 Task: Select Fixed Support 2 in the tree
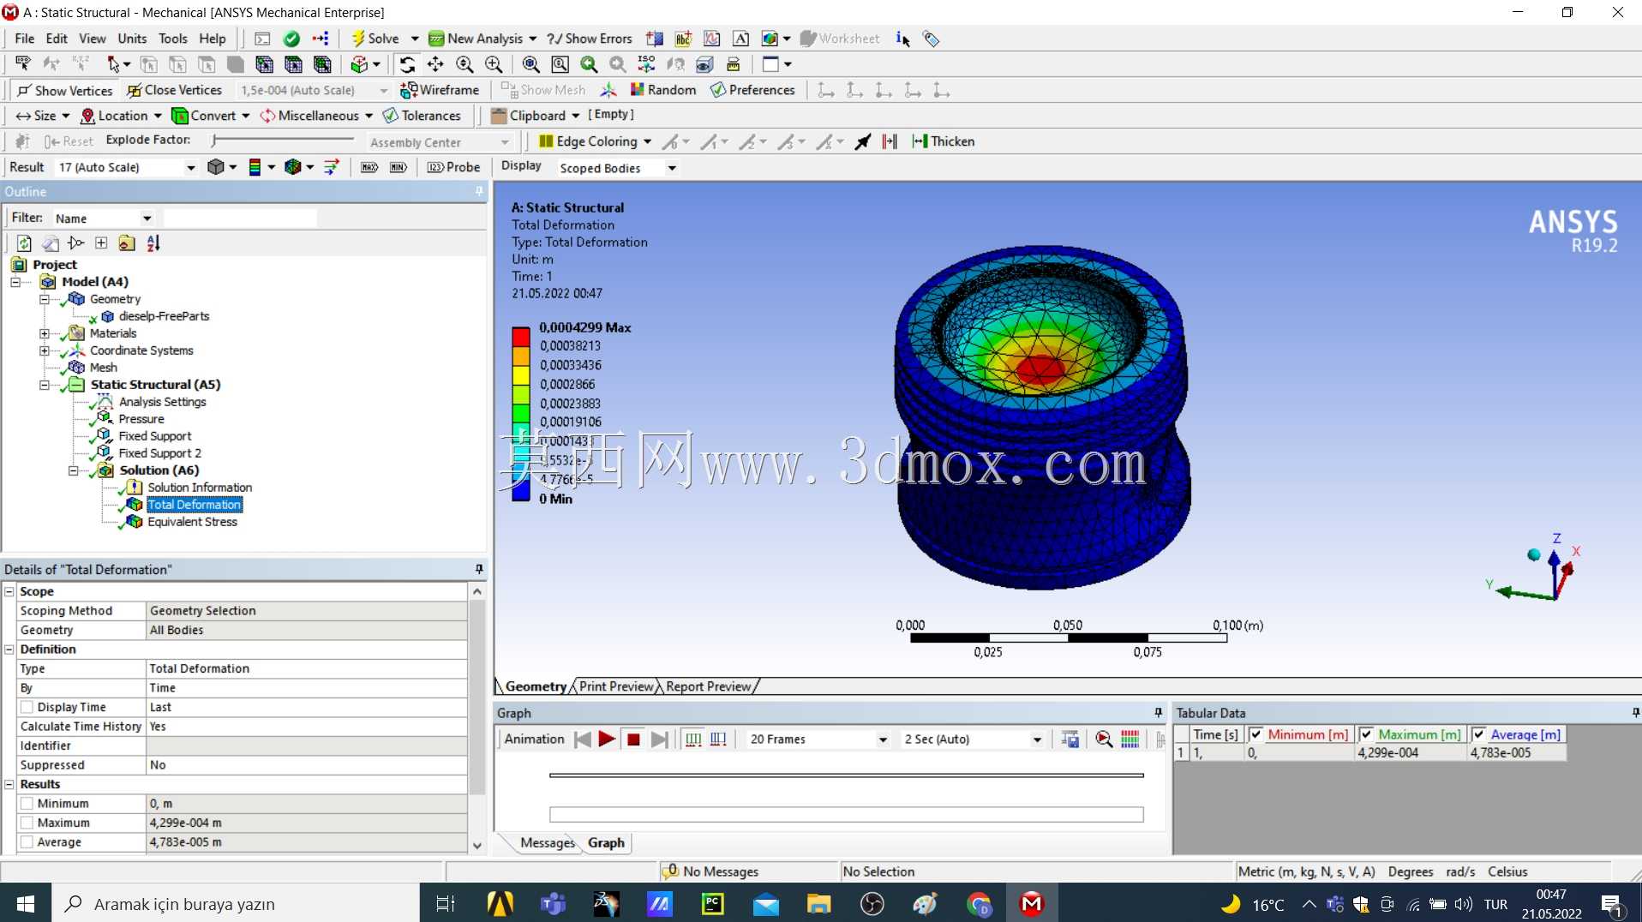tap(159, 453)
